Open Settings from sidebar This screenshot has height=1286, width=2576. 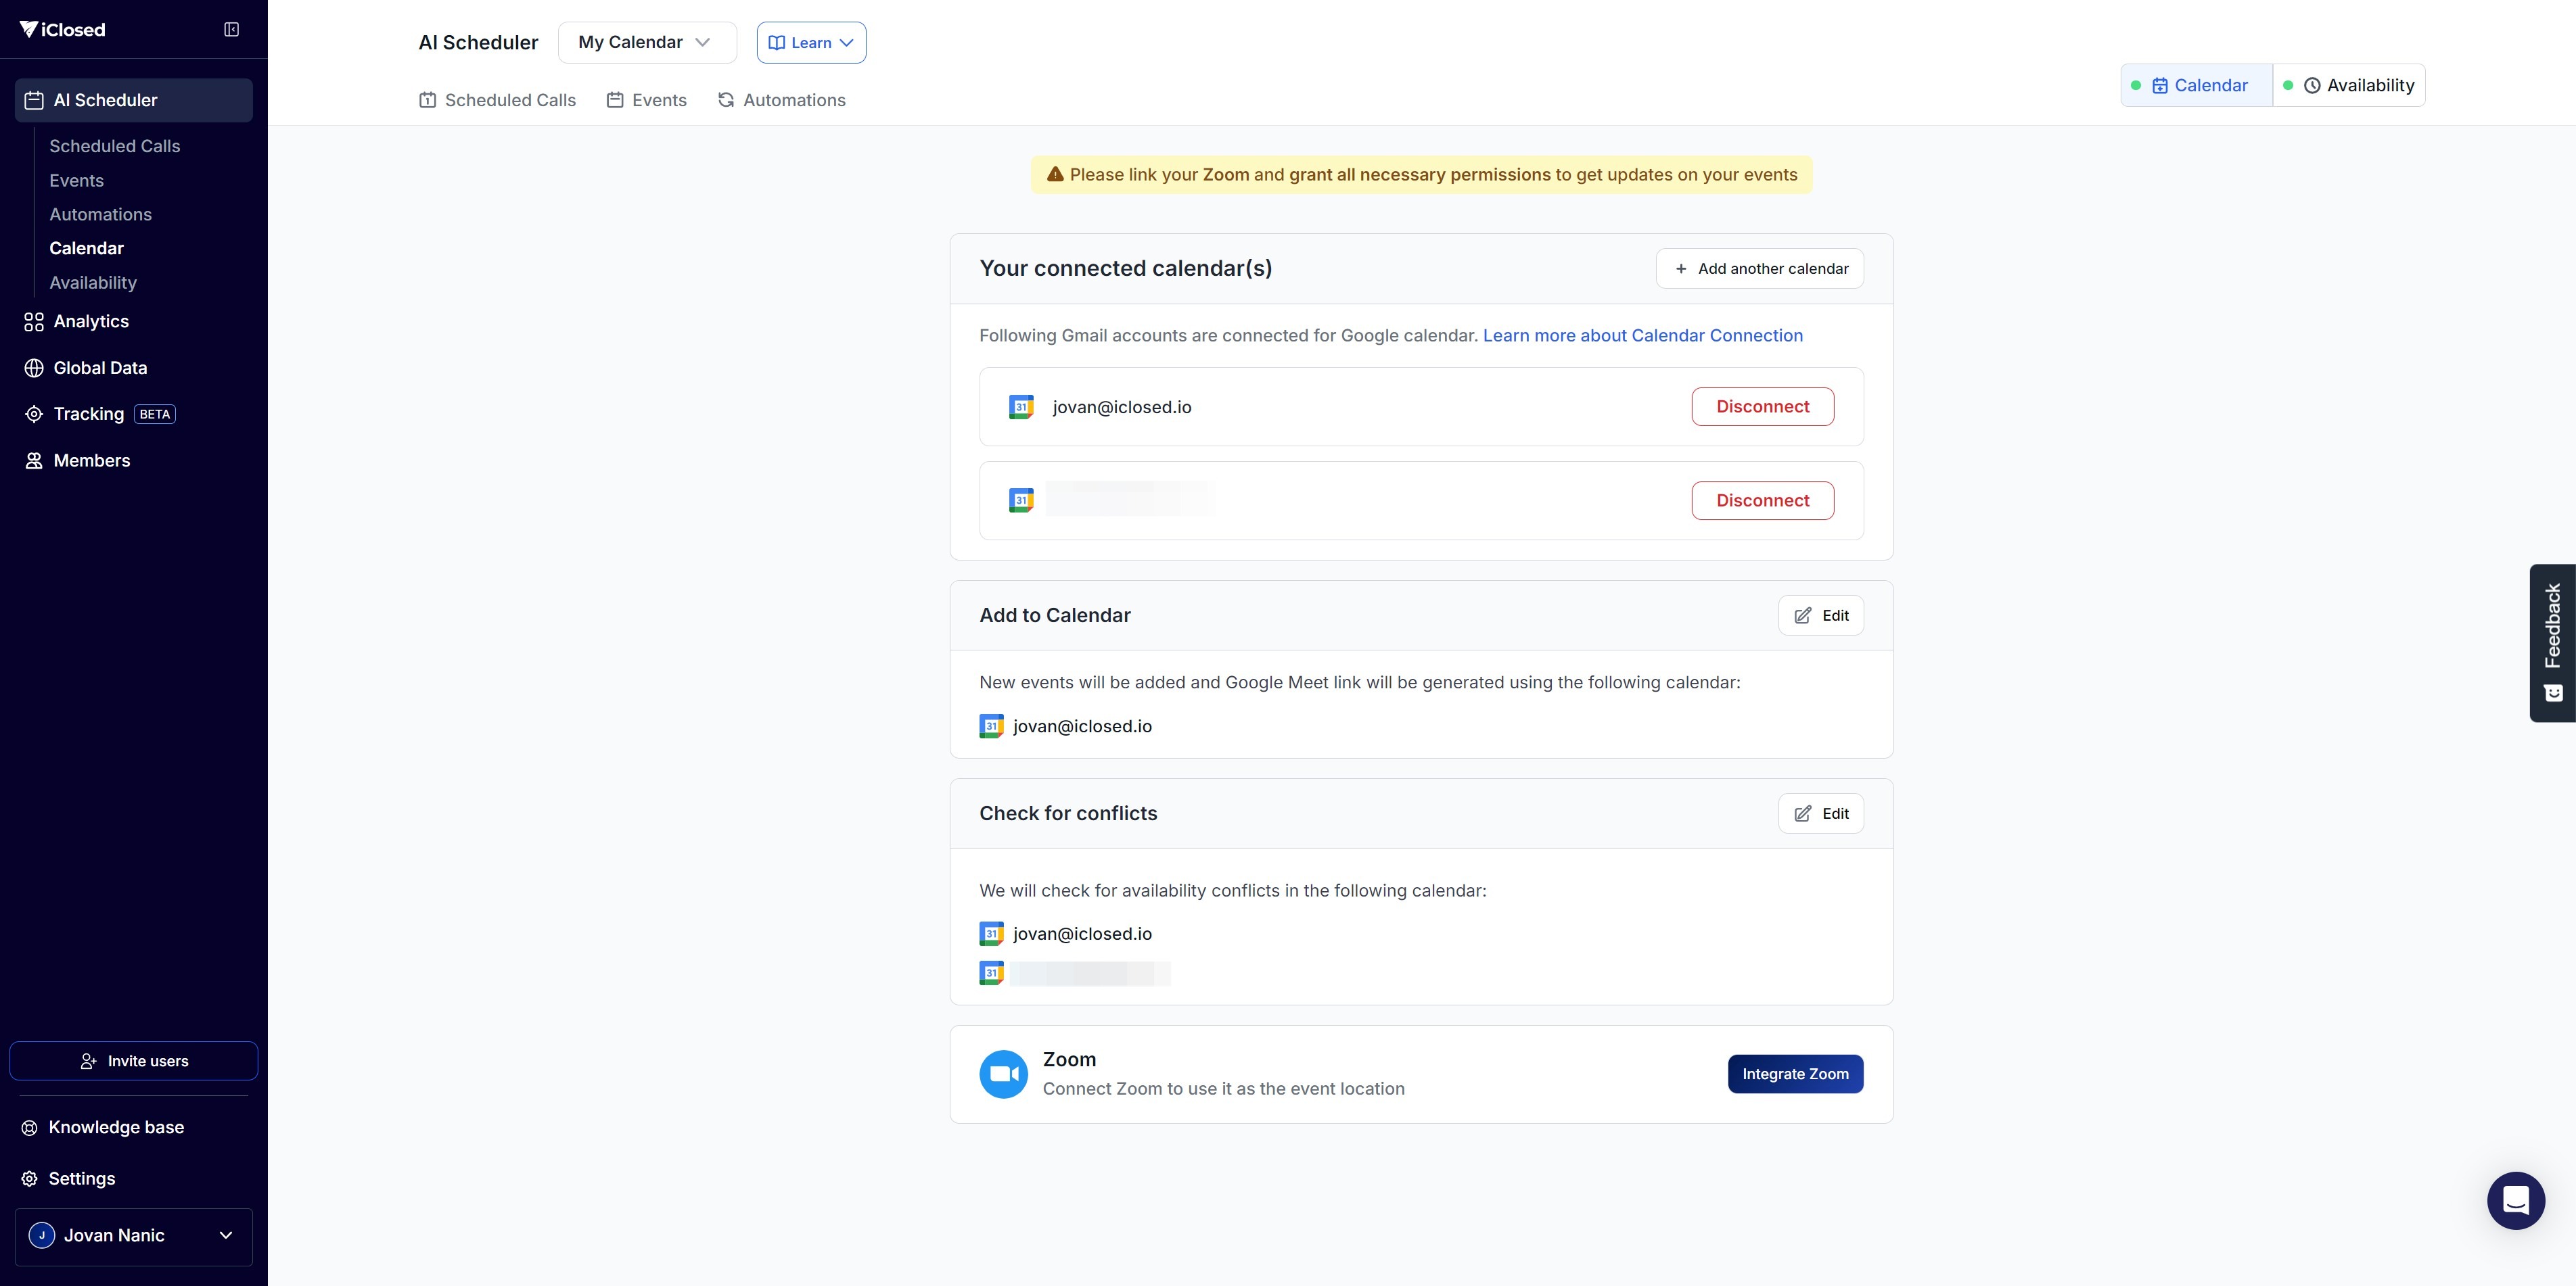coord(81,1179)
